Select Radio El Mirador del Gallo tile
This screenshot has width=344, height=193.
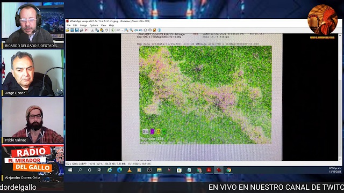(33, 162)
